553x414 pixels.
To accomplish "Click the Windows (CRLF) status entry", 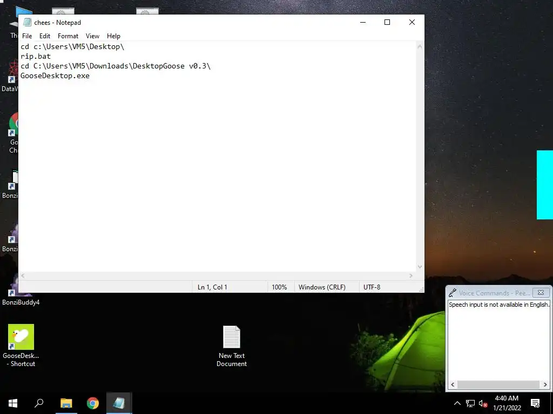I will click(322, 287).
